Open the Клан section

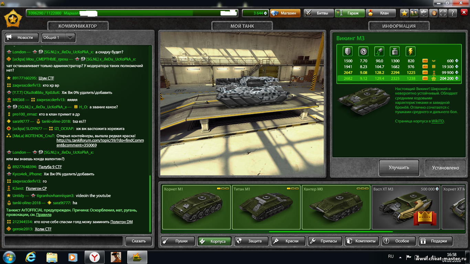[381, 13]
